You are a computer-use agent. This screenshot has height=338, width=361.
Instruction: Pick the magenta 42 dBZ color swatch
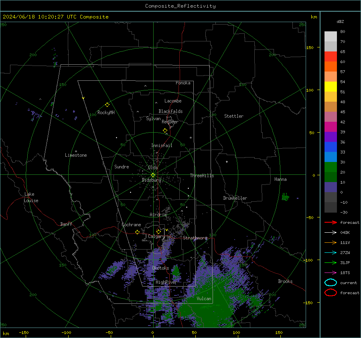(x=331, y=127)
